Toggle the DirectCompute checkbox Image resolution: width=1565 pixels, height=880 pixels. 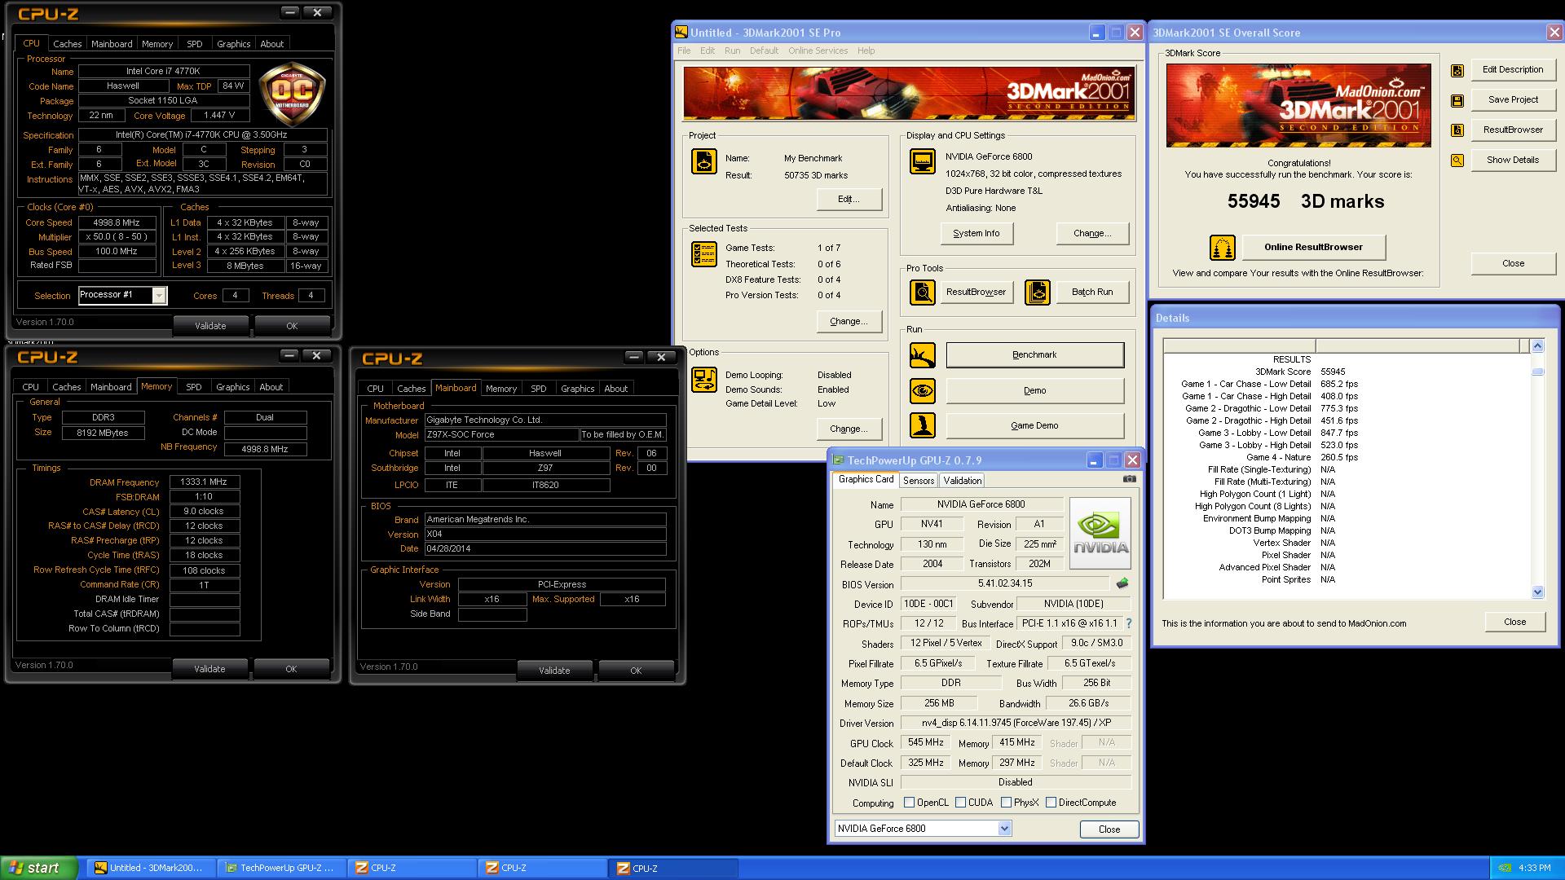(x=1051, y=803)
